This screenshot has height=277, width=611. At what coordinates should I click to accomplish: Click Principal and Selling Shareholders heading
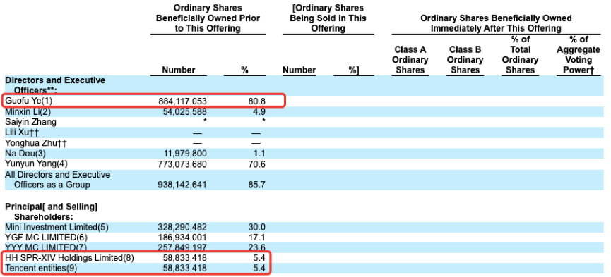coord(51,211)
